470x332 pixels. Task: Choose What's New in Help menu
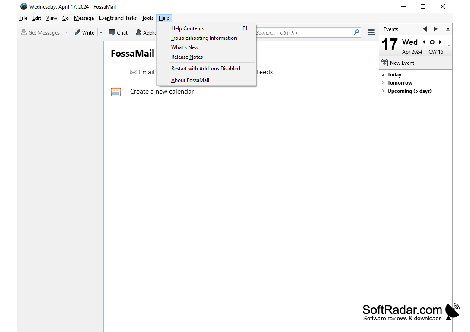coord(206,47)
